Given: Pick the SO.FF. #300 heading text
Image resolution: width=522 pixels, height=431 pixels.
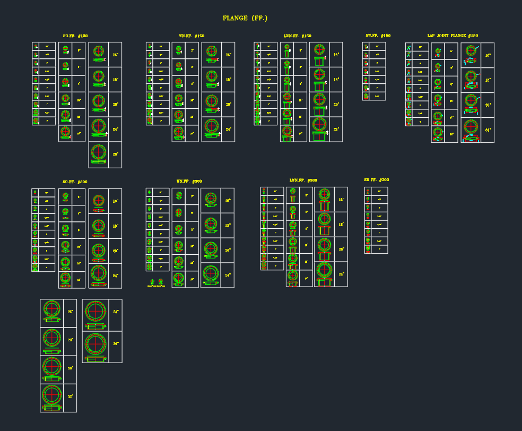Looking at the screenshot, I should pyautogui.click(x=75, y=182).
